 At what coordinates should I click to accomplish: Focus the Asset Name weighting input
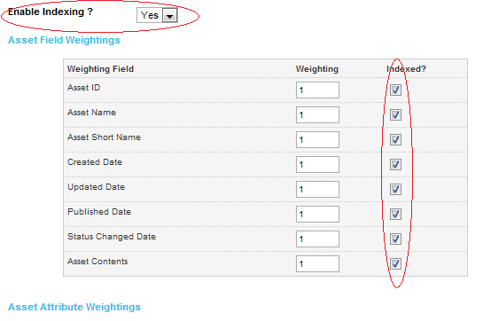(317, 114)
